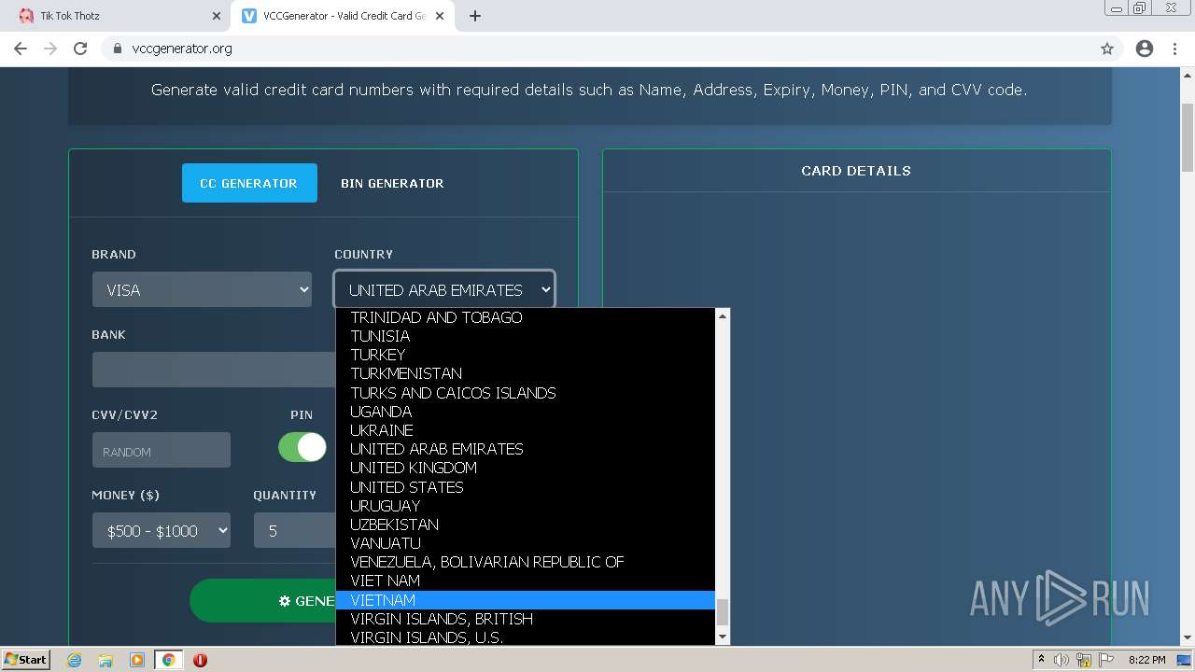Open File Explorer folder in taskbar
The height and width of the screenshot is (672, 1195).
(x=105, y=660)
